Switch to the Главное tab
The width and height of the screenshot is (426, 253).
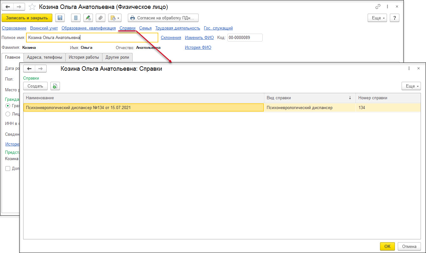pos(13,57)
